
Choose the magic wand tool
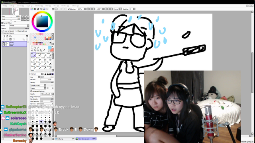click(x=38, y=48)
